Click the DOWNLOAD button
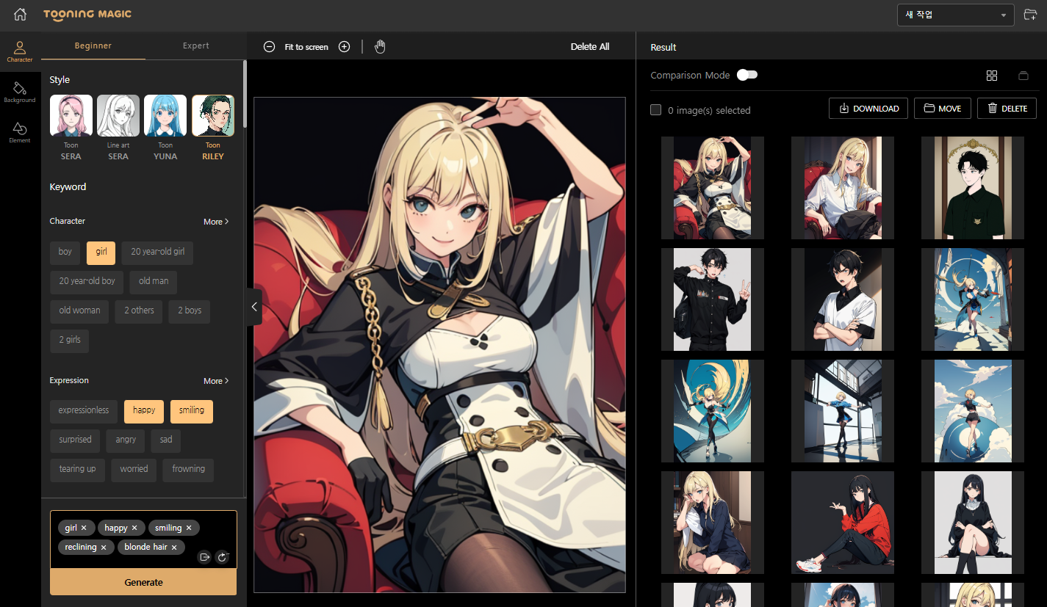This screenshot has width=1047, height=607. (x=868, y=109)
